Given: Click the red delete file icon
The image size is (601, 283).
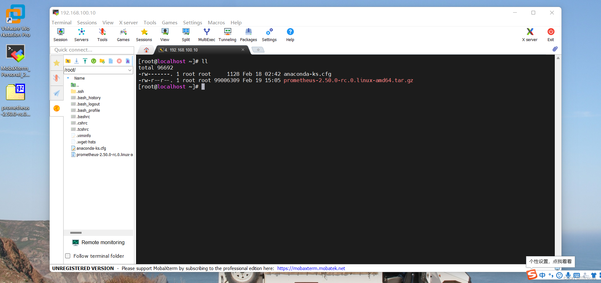Looking at the screenshot, I should [x=119, y=61].
